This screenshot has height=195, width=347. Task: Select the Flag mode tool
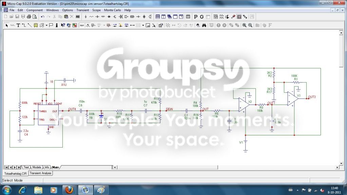[x=51, y=25]
